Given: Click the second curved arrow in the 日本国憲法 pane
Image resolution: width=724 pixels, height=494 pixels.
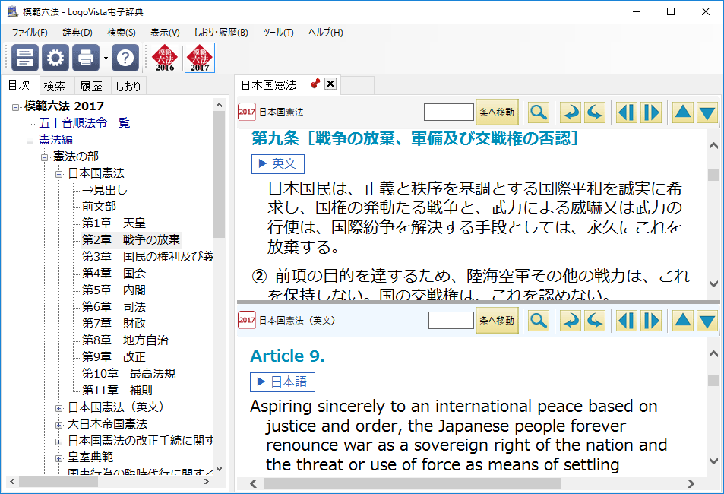Looking at the screenshot, I should point(595,112).
